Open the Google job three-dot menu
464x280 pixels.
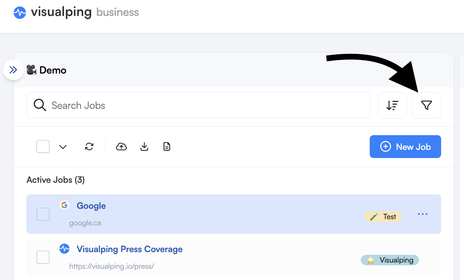422,214
